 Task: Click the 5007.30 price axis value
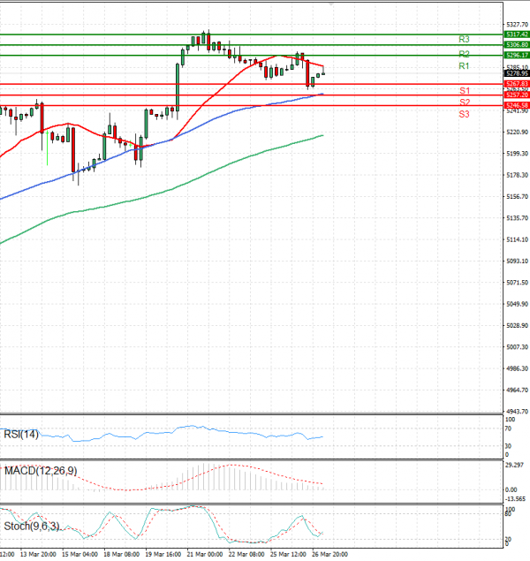pyautogui.click(x=517, y=346)
